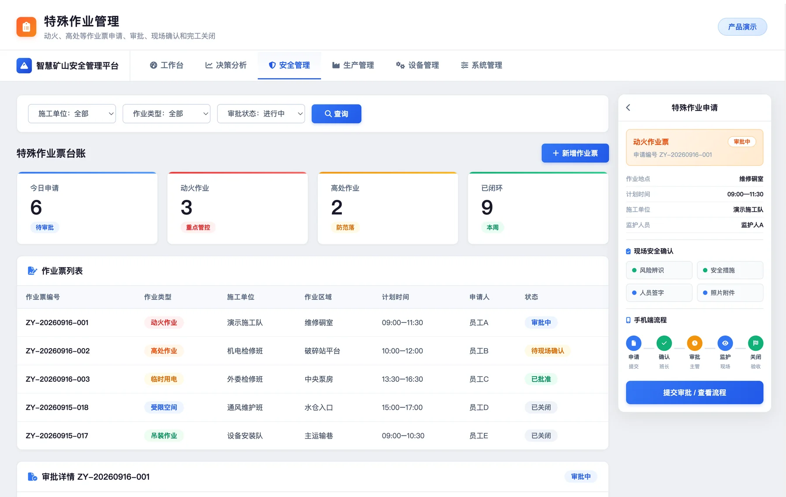This screenshot has width=786, height=497.
Task: Click the 已批准 status badge
Action: [x=541, y=379]
